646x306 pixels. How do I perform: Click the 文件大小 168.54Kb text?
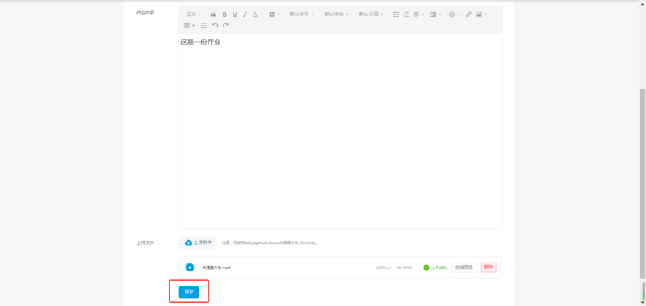point(394,267)
